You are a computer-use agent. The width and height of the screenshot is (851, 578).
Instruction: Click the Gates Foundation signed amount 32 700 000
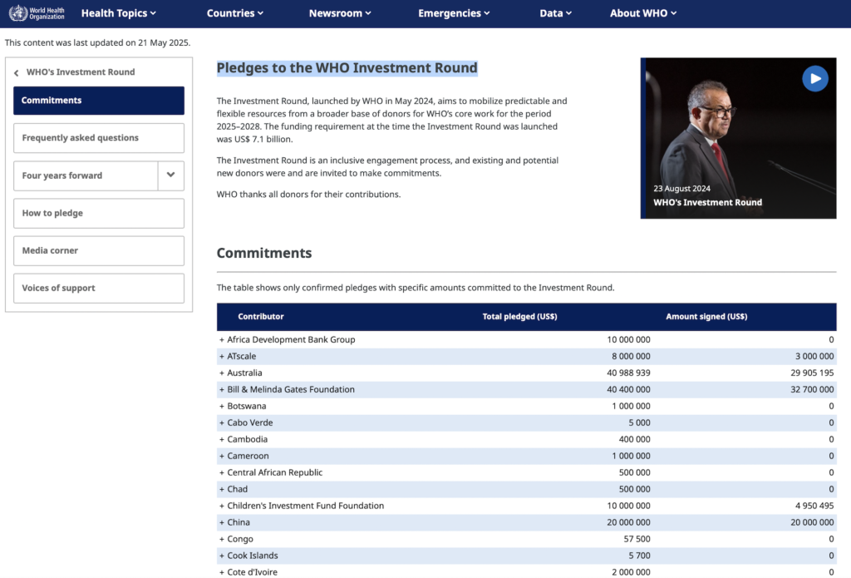(812, 389)
